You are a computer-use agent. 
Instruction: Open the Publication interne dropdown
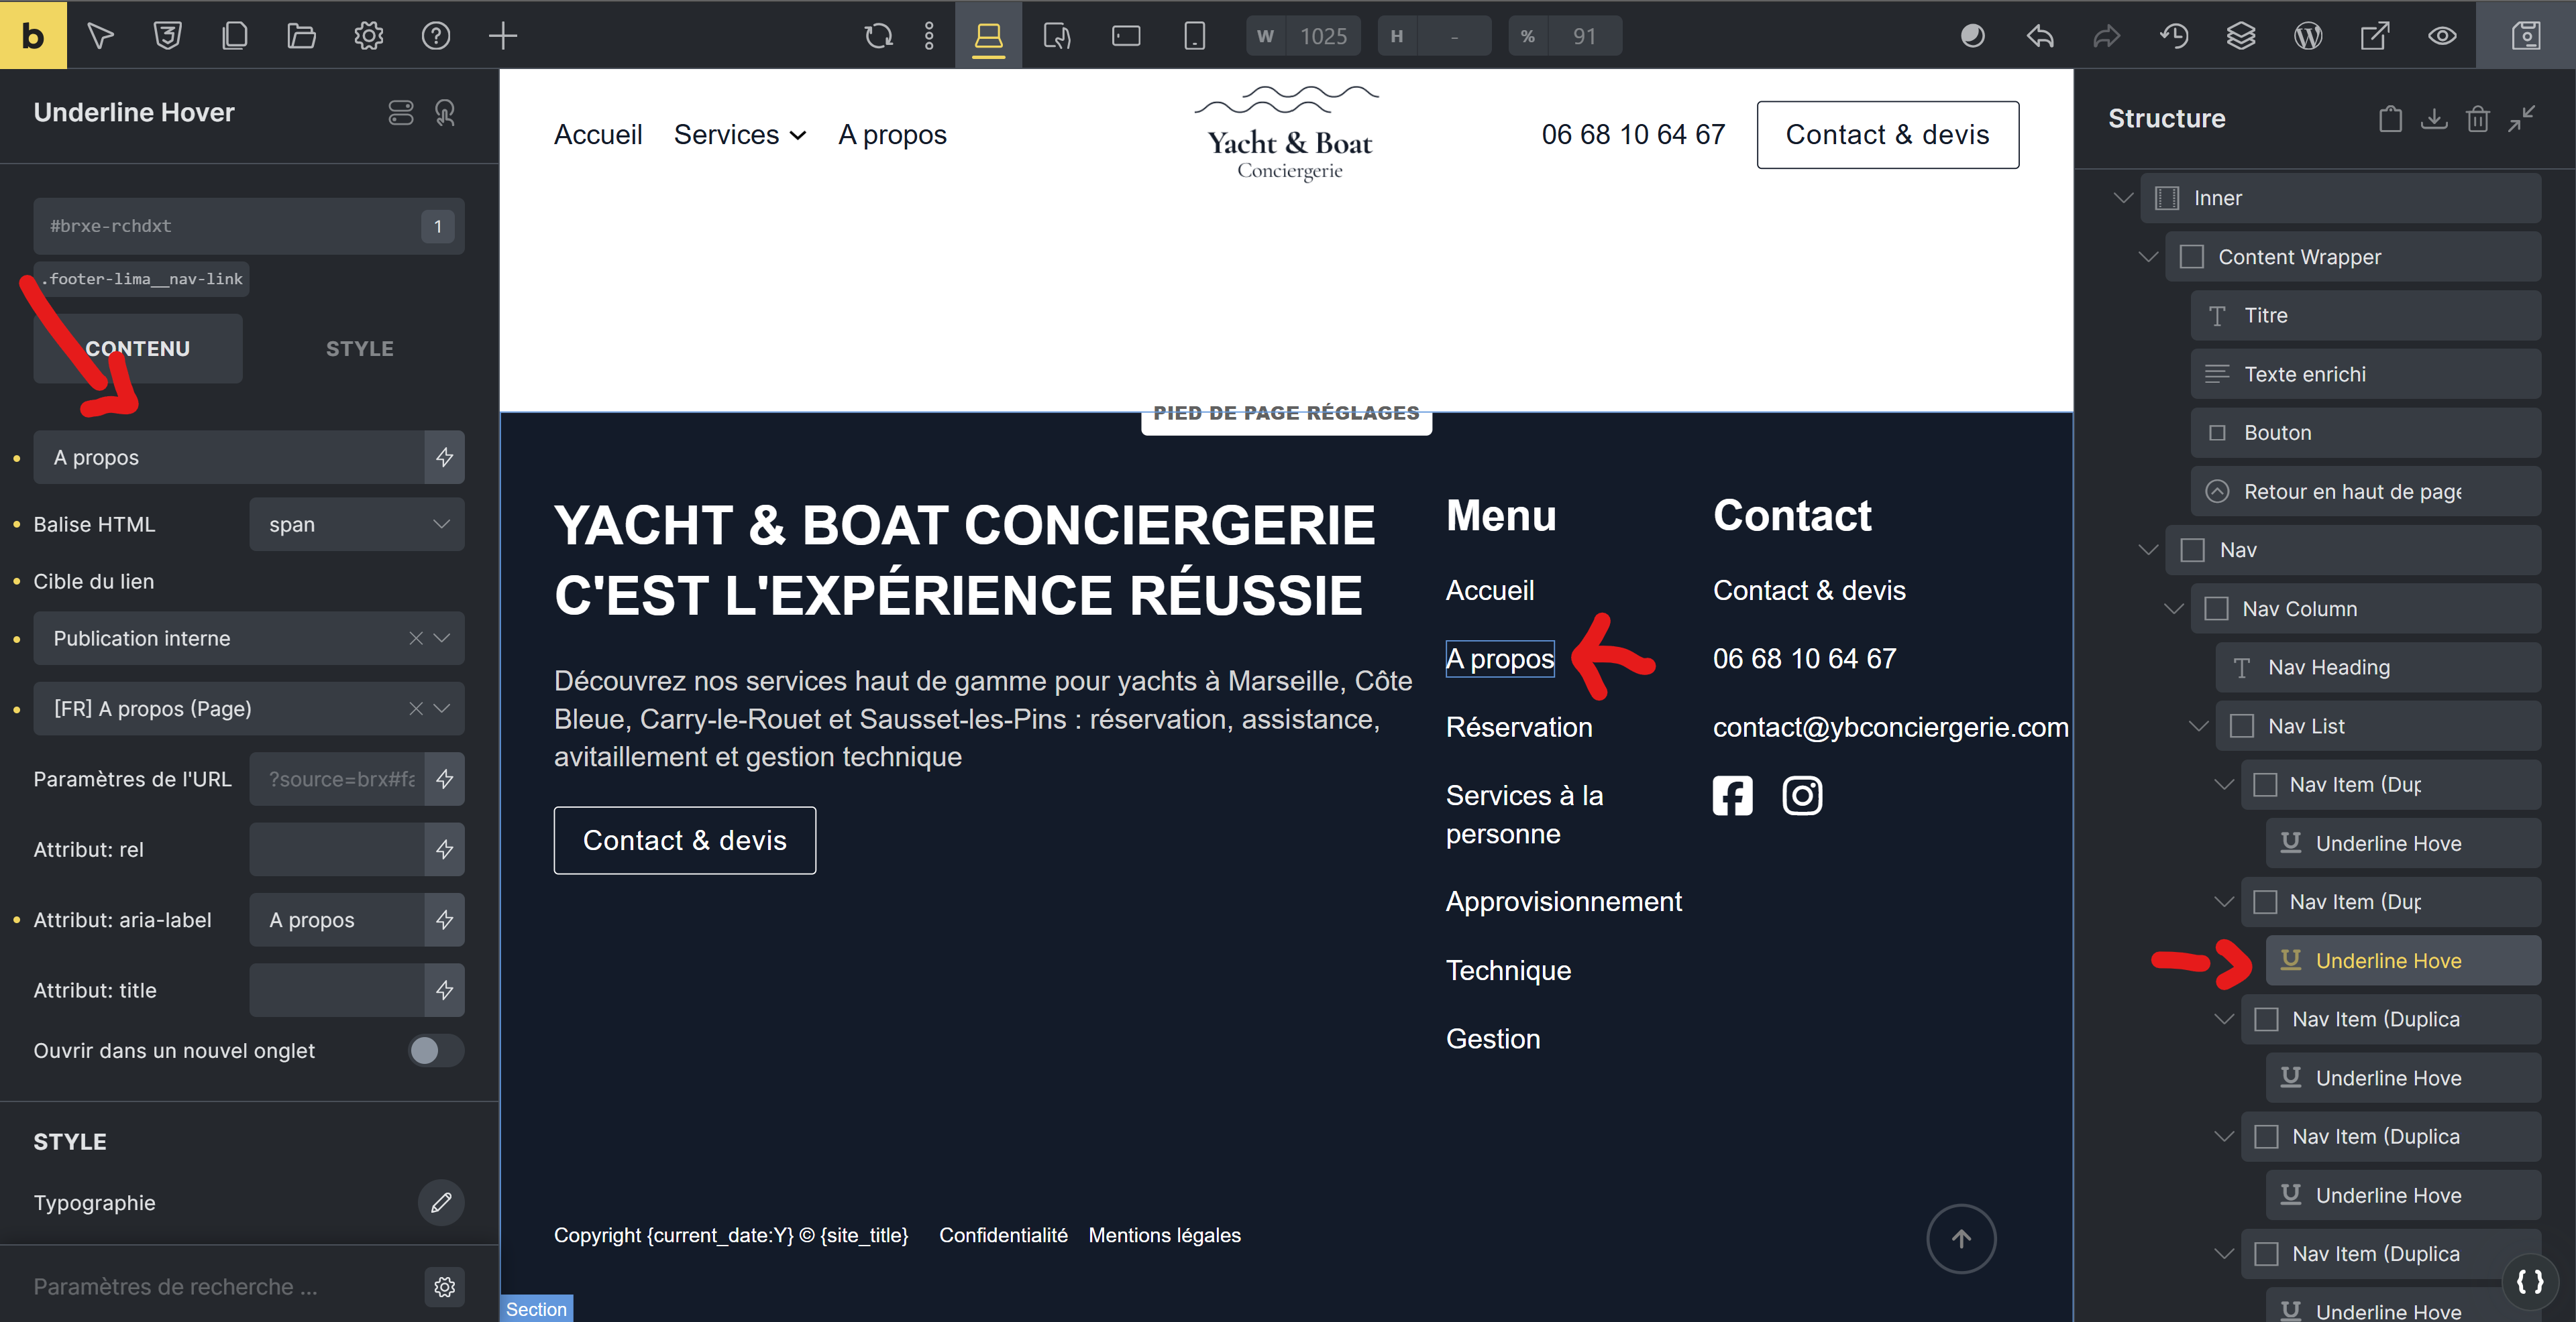click(x=249, y=638)
